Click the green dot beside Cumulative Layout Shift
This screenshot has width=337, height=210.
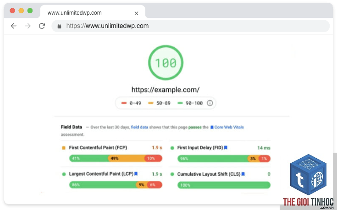(x=172, y=174)
